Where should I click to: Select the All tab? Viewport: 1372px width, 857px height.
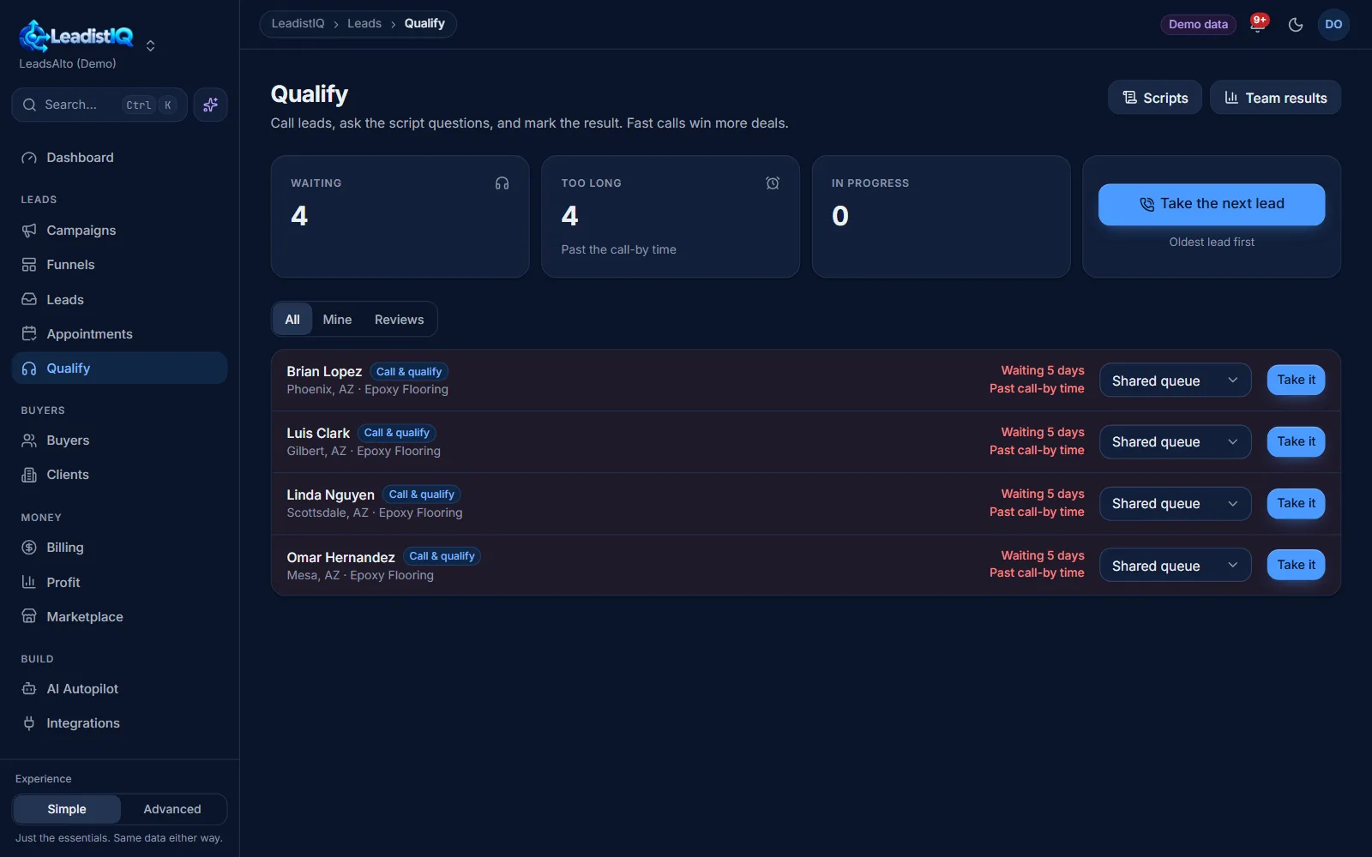coord(292,320)
